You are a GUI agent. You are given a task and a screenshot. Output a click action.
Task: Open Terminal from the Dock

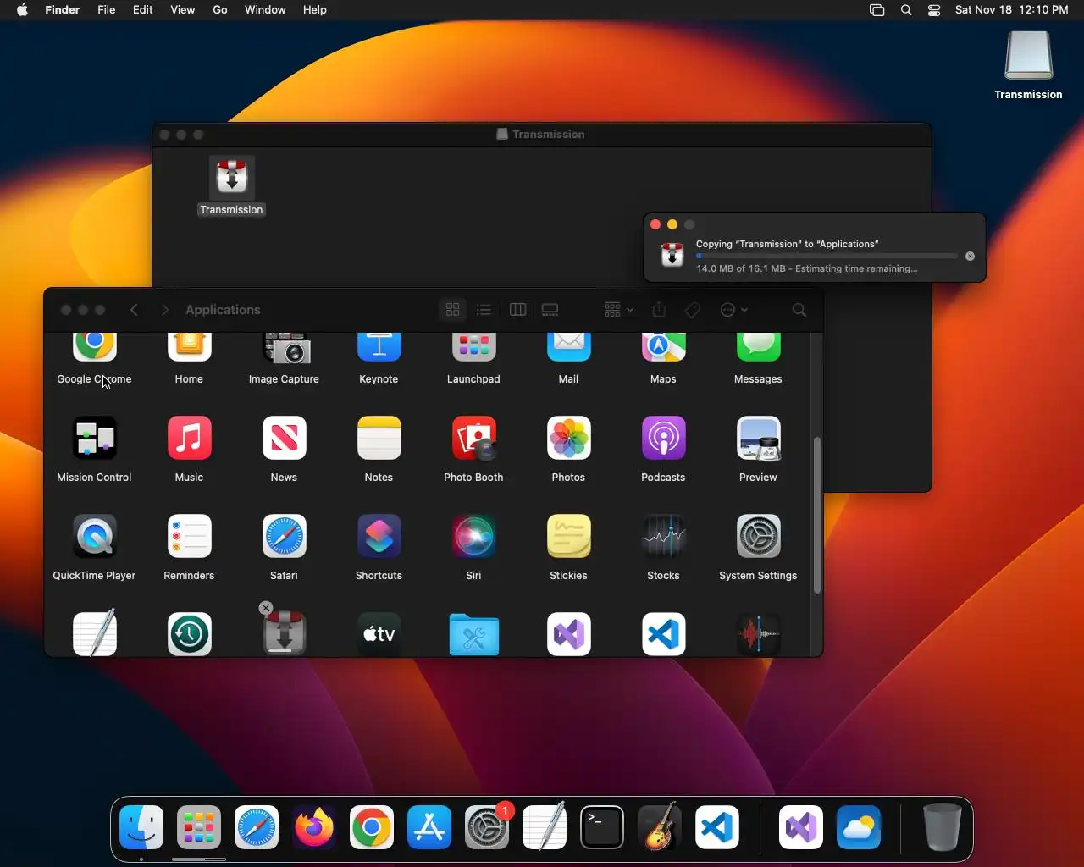[602, 827]
